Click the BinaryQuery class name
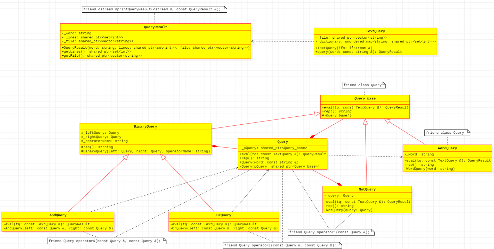This screenshot has height=249, width=494. (x=145, y=126)
